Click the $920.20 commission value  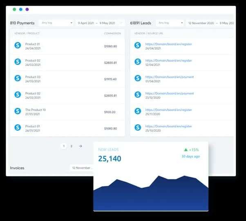[x=110, y=112]
